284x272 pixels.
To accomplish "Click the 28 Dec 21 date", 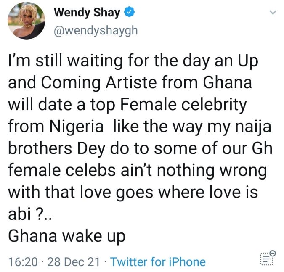I will (74, 262).
